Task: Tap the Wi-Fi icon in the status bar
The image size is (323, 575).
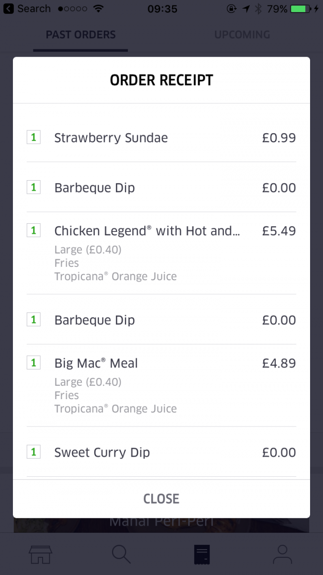Action: 99,9
